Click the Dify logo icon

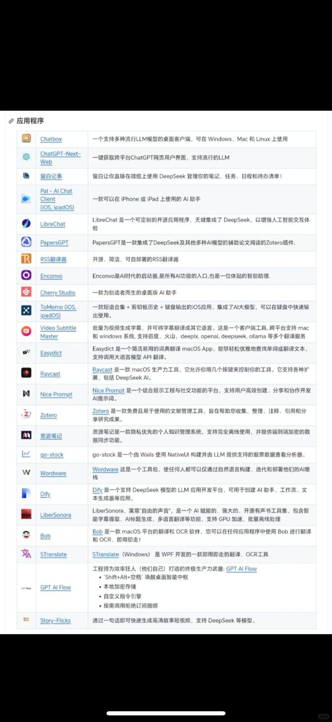[26, 493]
